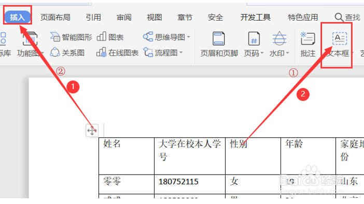364x204 pixels.
Task: Insert an 在线图表 online chart
Action: click(118, 53)
